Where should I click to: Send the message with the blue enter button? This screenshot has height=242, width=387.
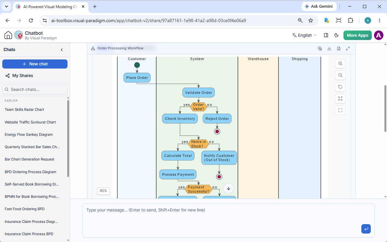[x=366, y=229]
